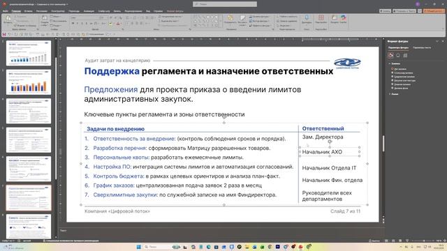
Task: Click New Slide (Создать слайд) icon
Action: [45, 20]
